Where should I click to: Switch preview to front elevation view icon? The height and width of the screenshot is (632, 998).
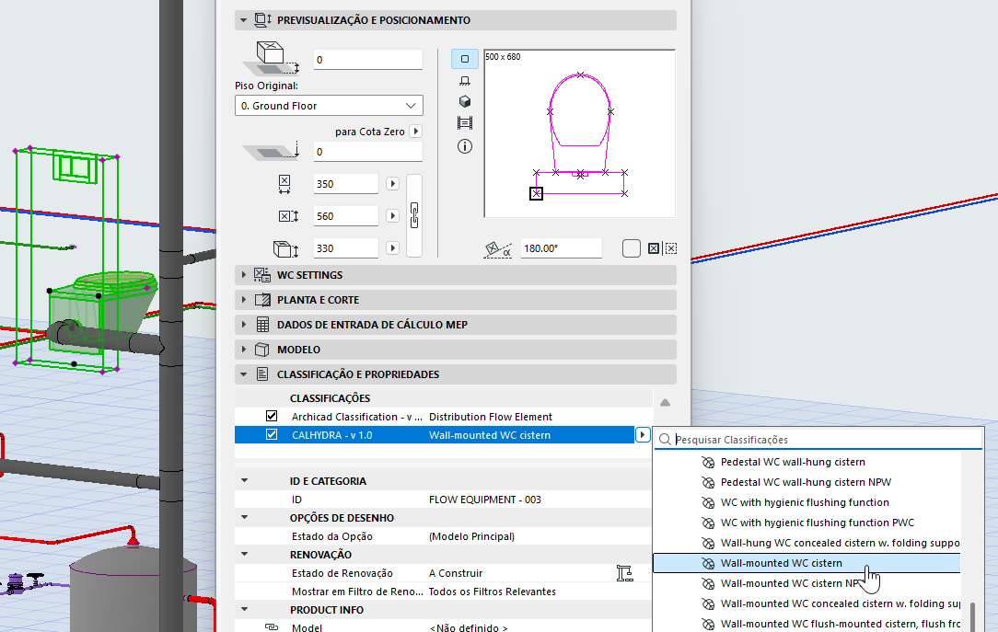tap(465, 81)
